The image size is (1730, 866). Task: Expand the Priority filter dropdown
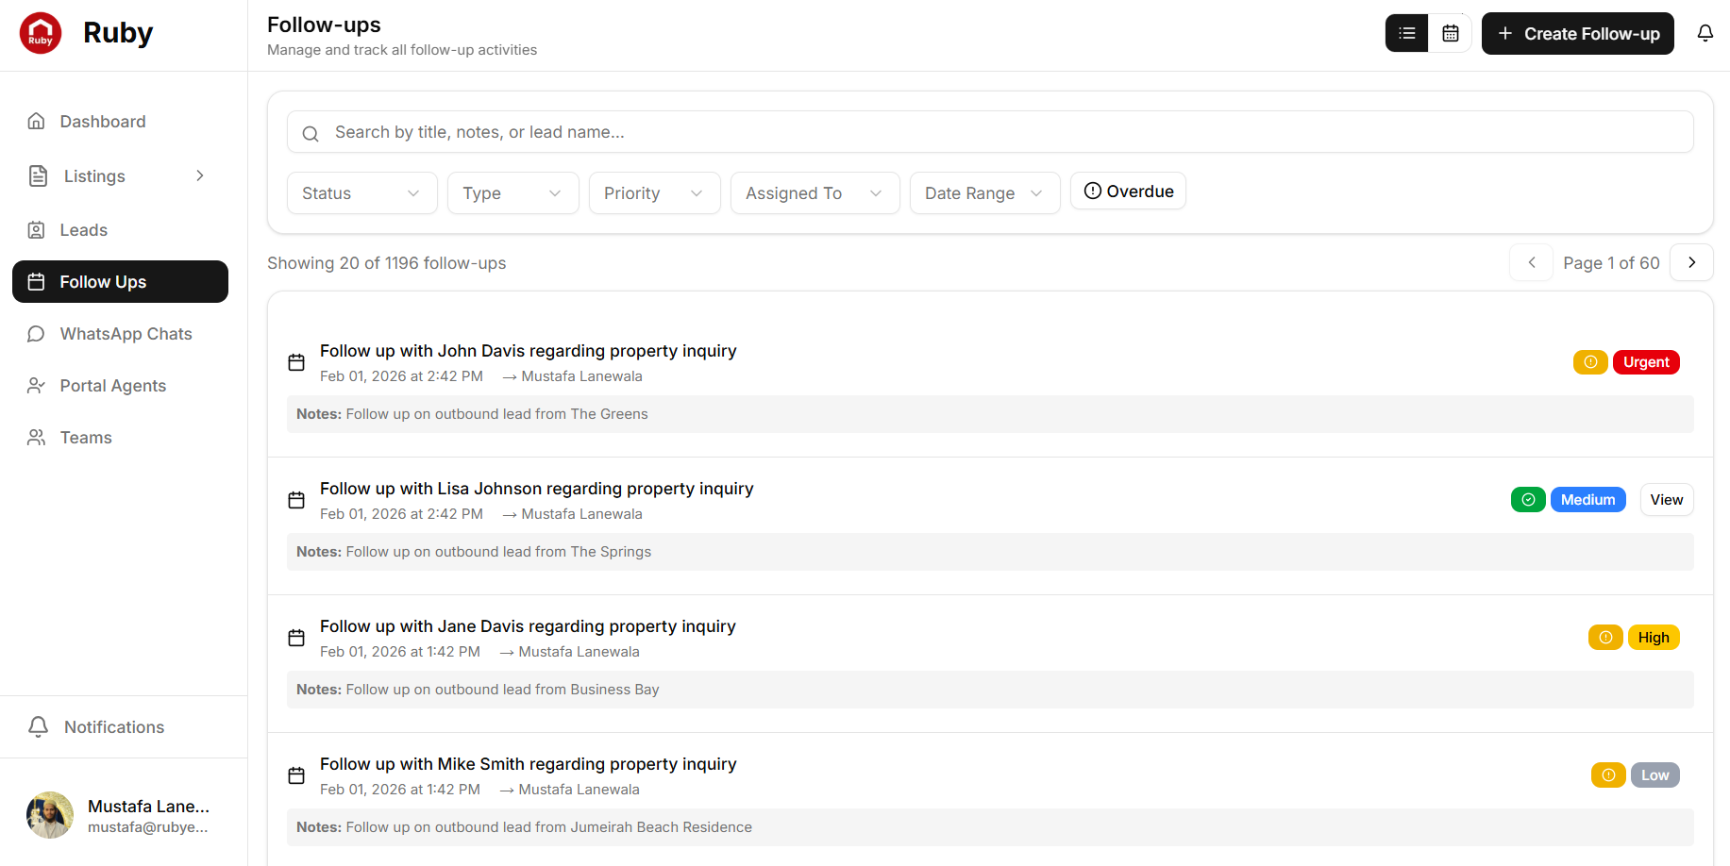coord(654,192)
